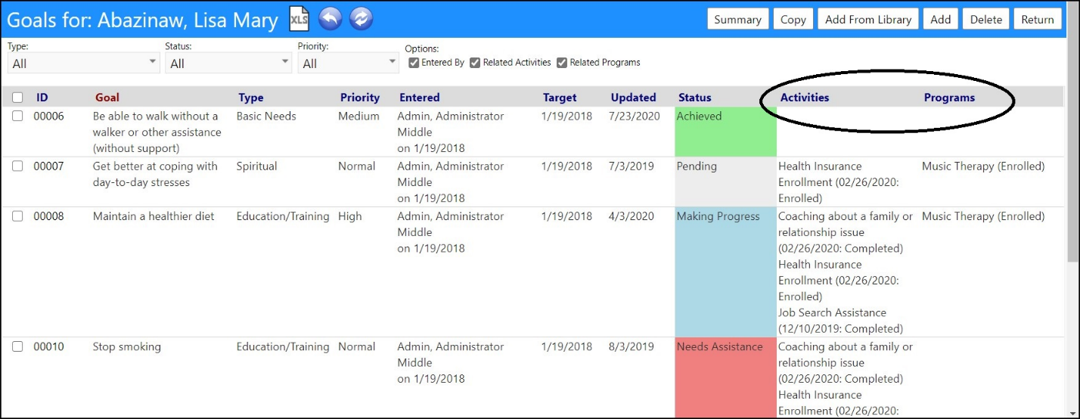Click the green Achieved status cell
1080x419 pixels.
coord(726,132)
